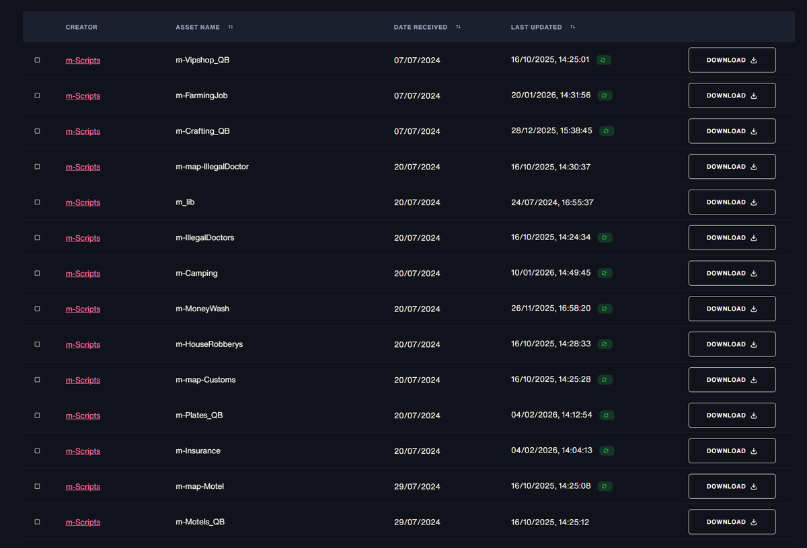
Task: Download the m-MoneyWash asset
Action: coord(732,309)
